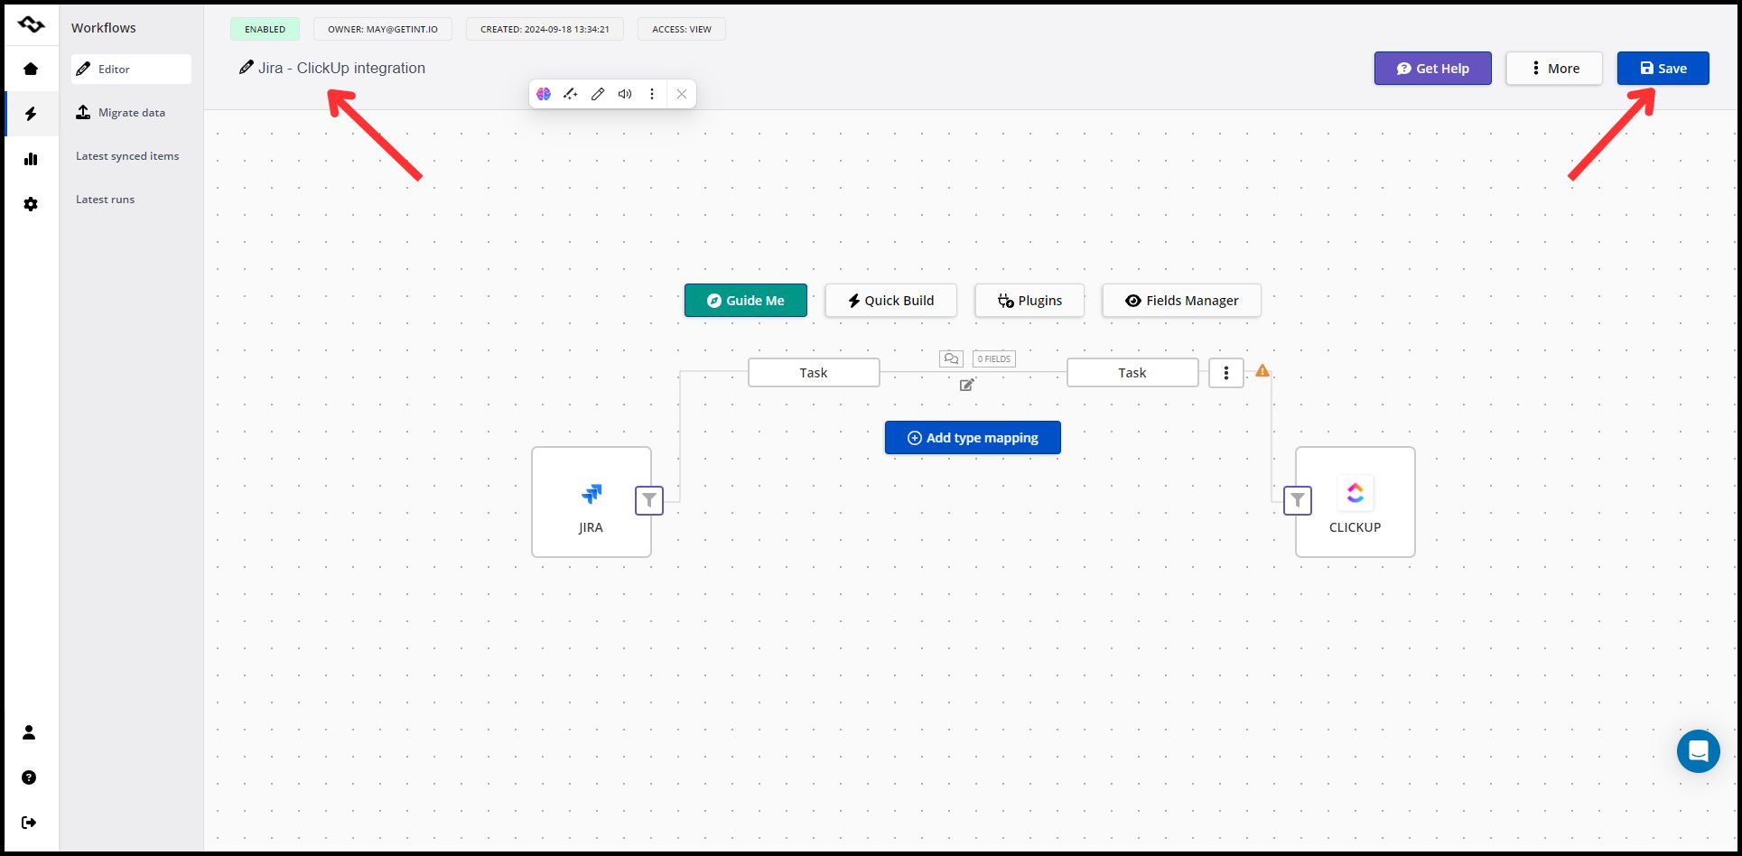Click the help question mark icon

[29, 777]
